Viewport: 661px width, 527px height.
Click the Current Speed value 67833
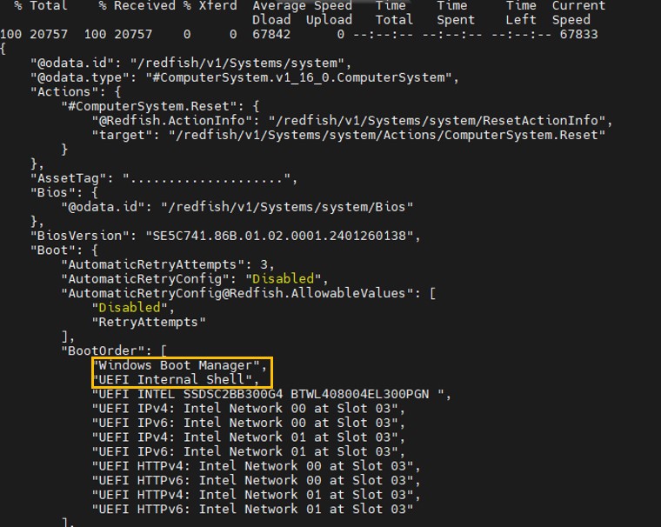[x=574, y=34]
